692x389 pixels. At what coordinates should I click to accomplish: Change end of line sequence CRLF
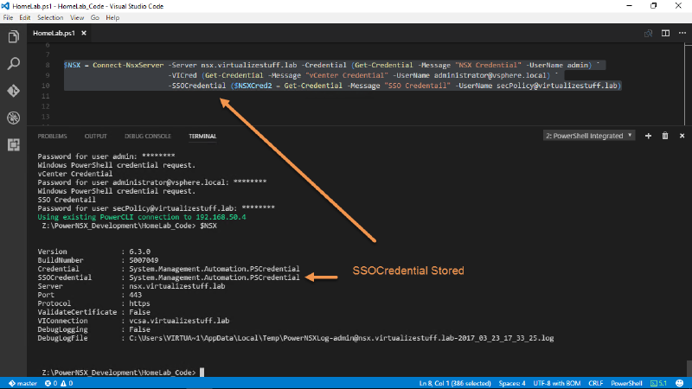tap(595, 383)
